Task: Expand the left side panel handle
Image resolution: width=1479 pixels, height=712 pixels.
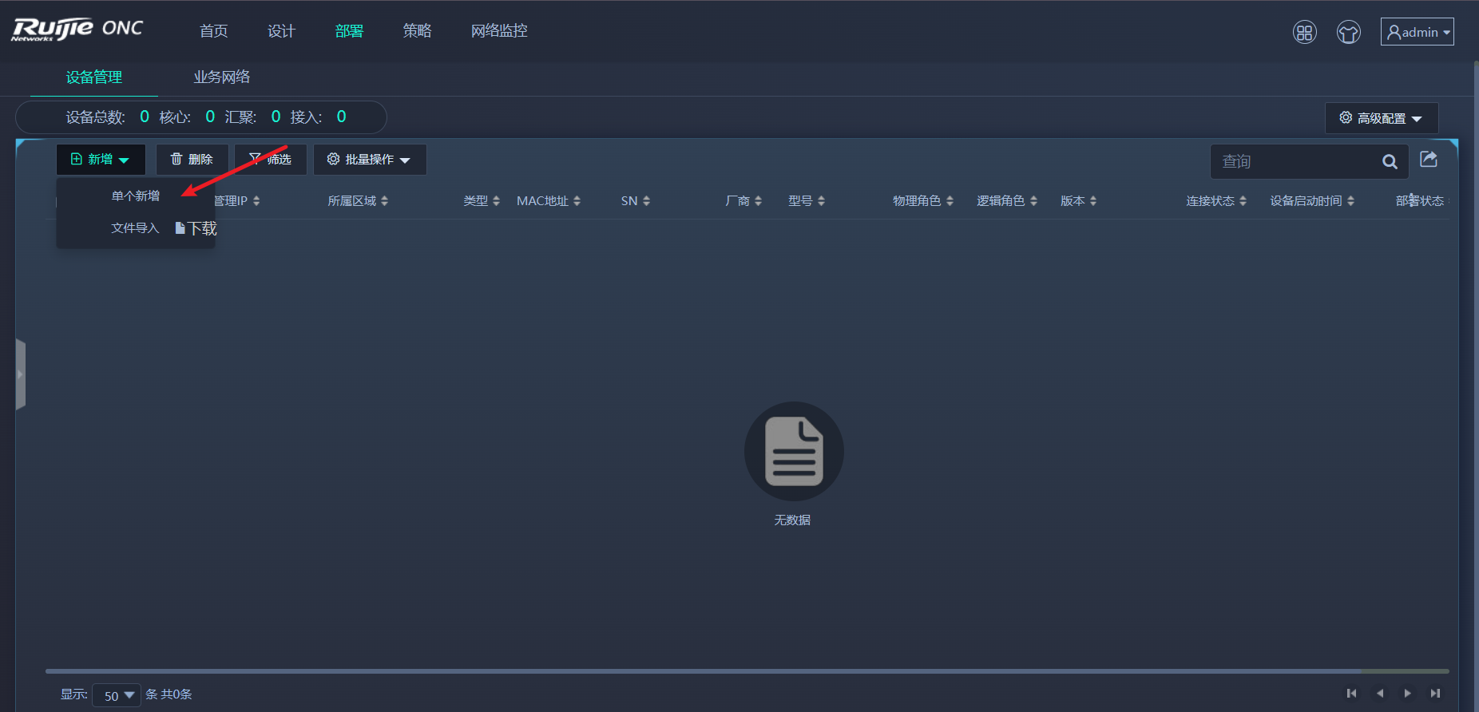Action: click(x=21, y=374)
